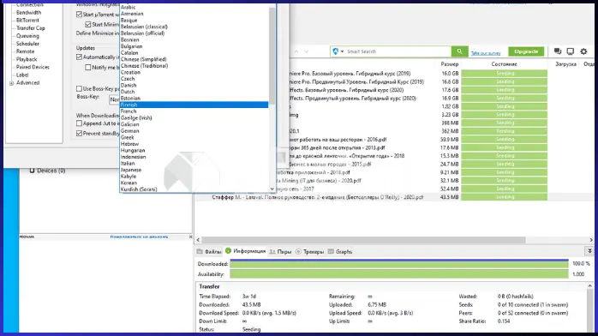Enable the Use Boss-Key password checkbox
The width and height of the screenshot is (598, 336).
79,88
